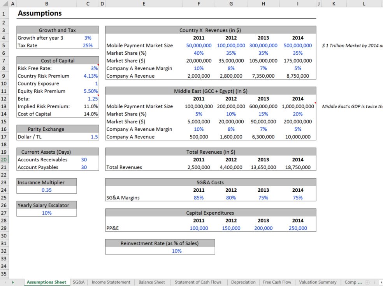Switch to the Balance Sheet tab
The image size is (383, 286).
[x=151, y=282]
